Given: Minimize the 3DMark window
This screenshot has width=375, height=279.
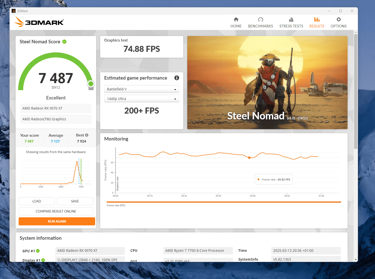Looking at the screenshot, I should (x=329, y=11).
